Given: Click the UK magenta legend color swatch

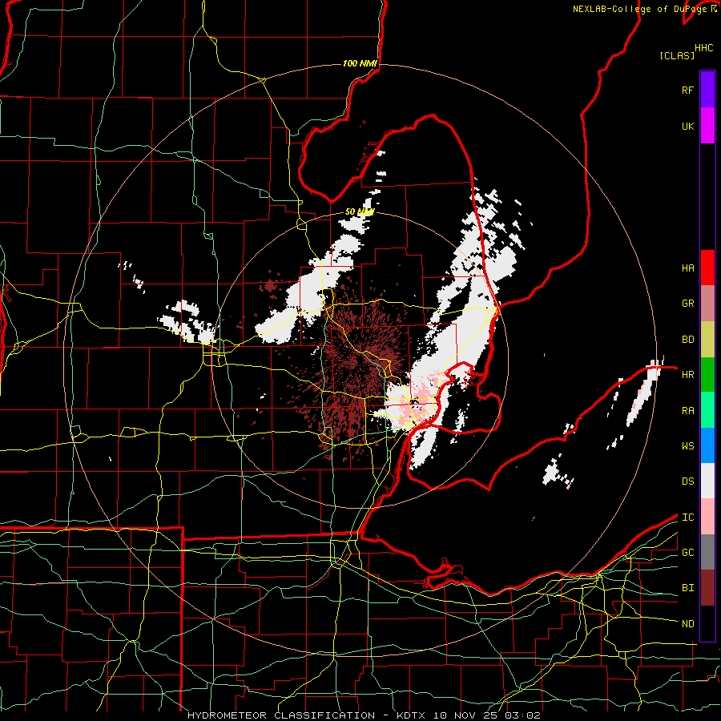Looking at the screenshot, I should coord(707,126).
